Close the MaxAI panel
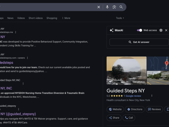The width and height of the screenshot is (169, 127). coord(166,30)
